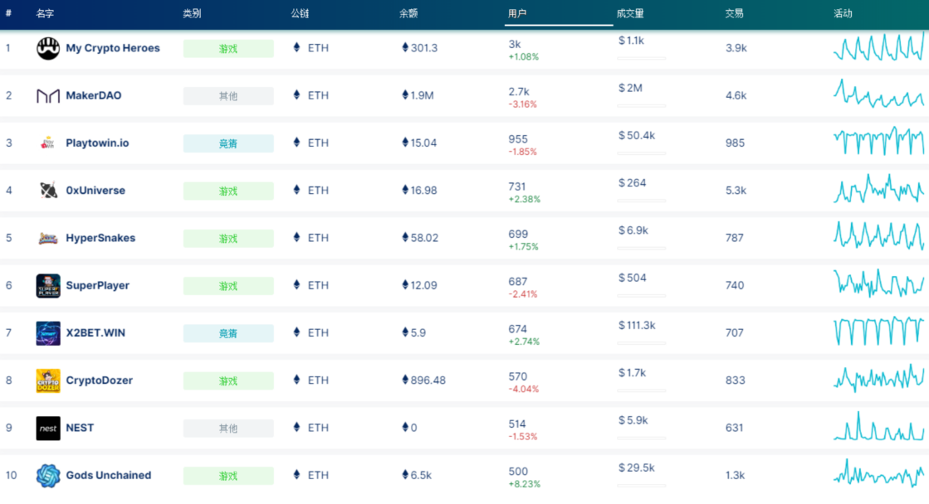
Task: Click the HyperSnakes logo icon
Action: (x=48, y=238)
